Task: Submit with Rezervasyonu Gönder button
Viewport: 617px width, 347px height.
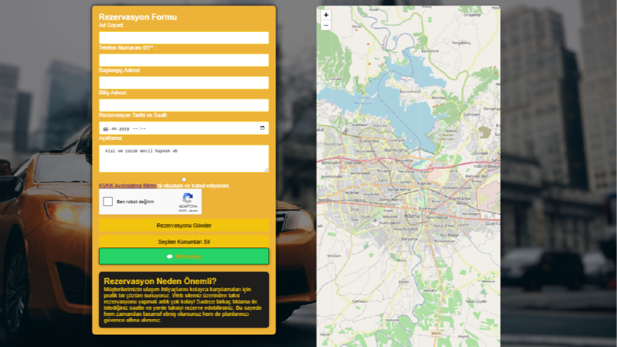Action: pos(184,226)
